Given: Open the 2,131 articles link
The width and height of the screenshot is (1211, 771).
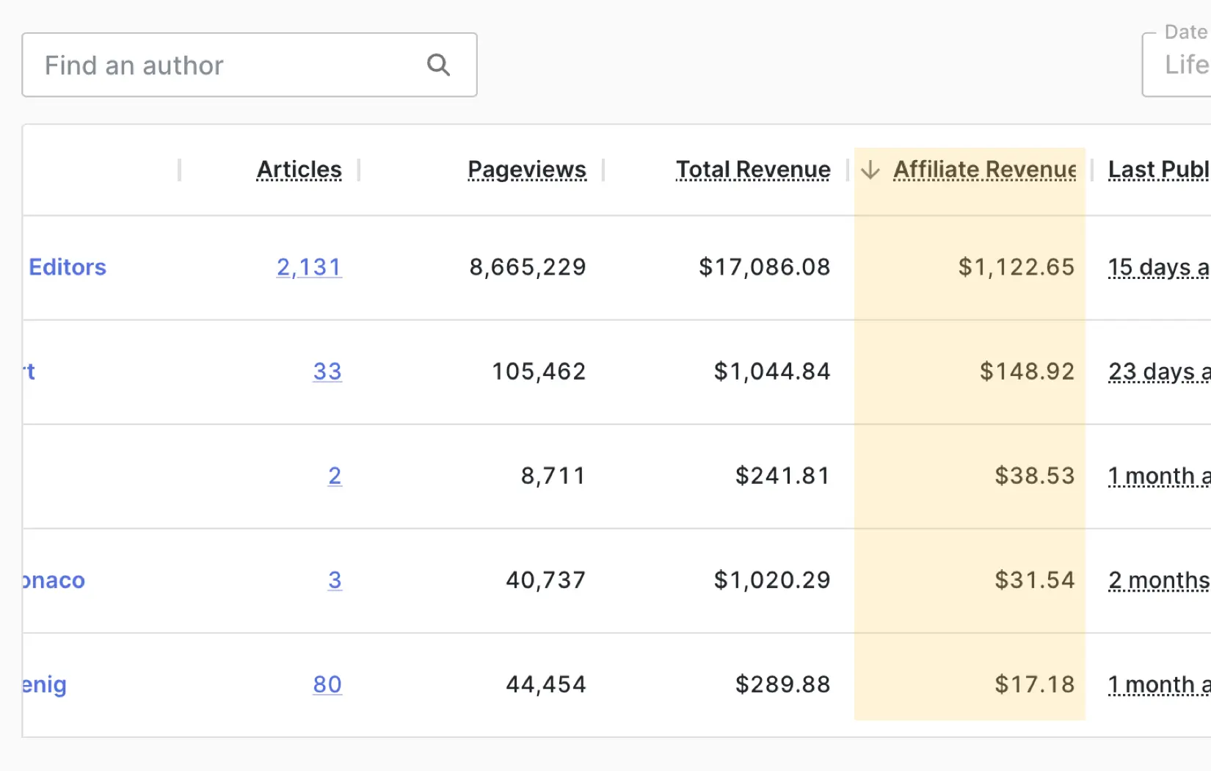Looking at the screenshot, I should click(x=309, y=267).
